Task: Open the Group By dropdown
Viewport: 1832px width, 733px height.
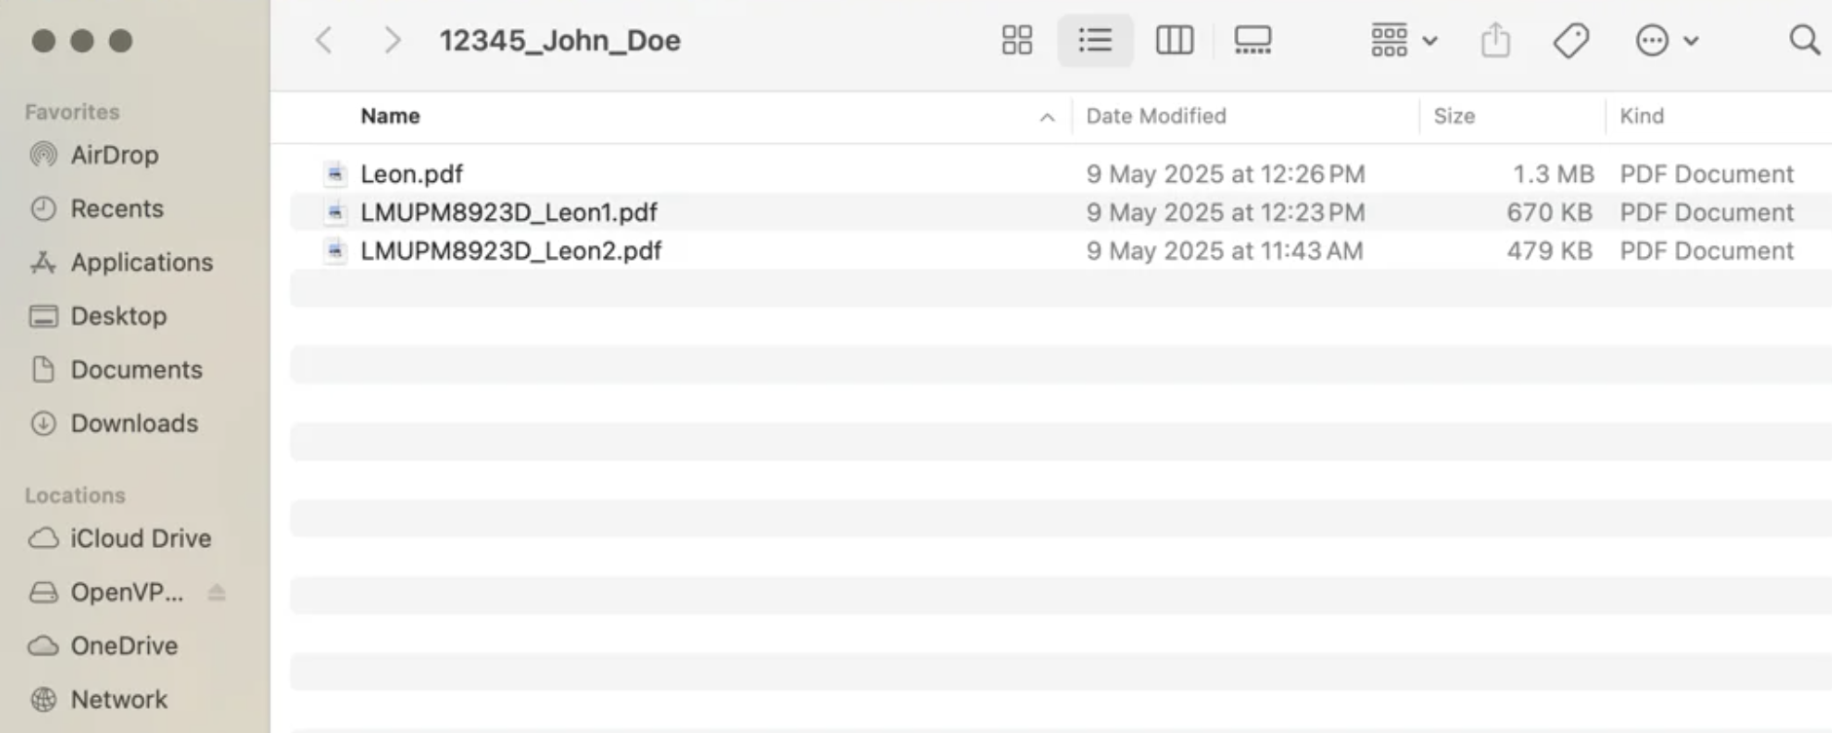Action: point(1403,40)
